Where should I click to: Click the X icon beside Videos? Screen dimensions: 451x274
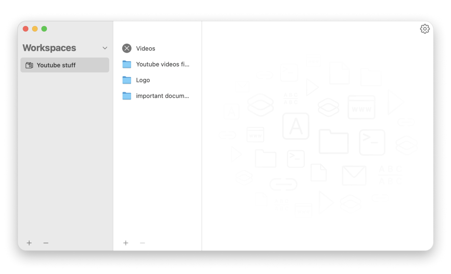click(x=127, y=48)
